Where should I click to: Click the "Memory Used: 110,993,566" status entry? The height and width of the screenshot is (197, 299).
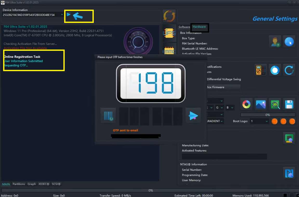pos(251,195)
